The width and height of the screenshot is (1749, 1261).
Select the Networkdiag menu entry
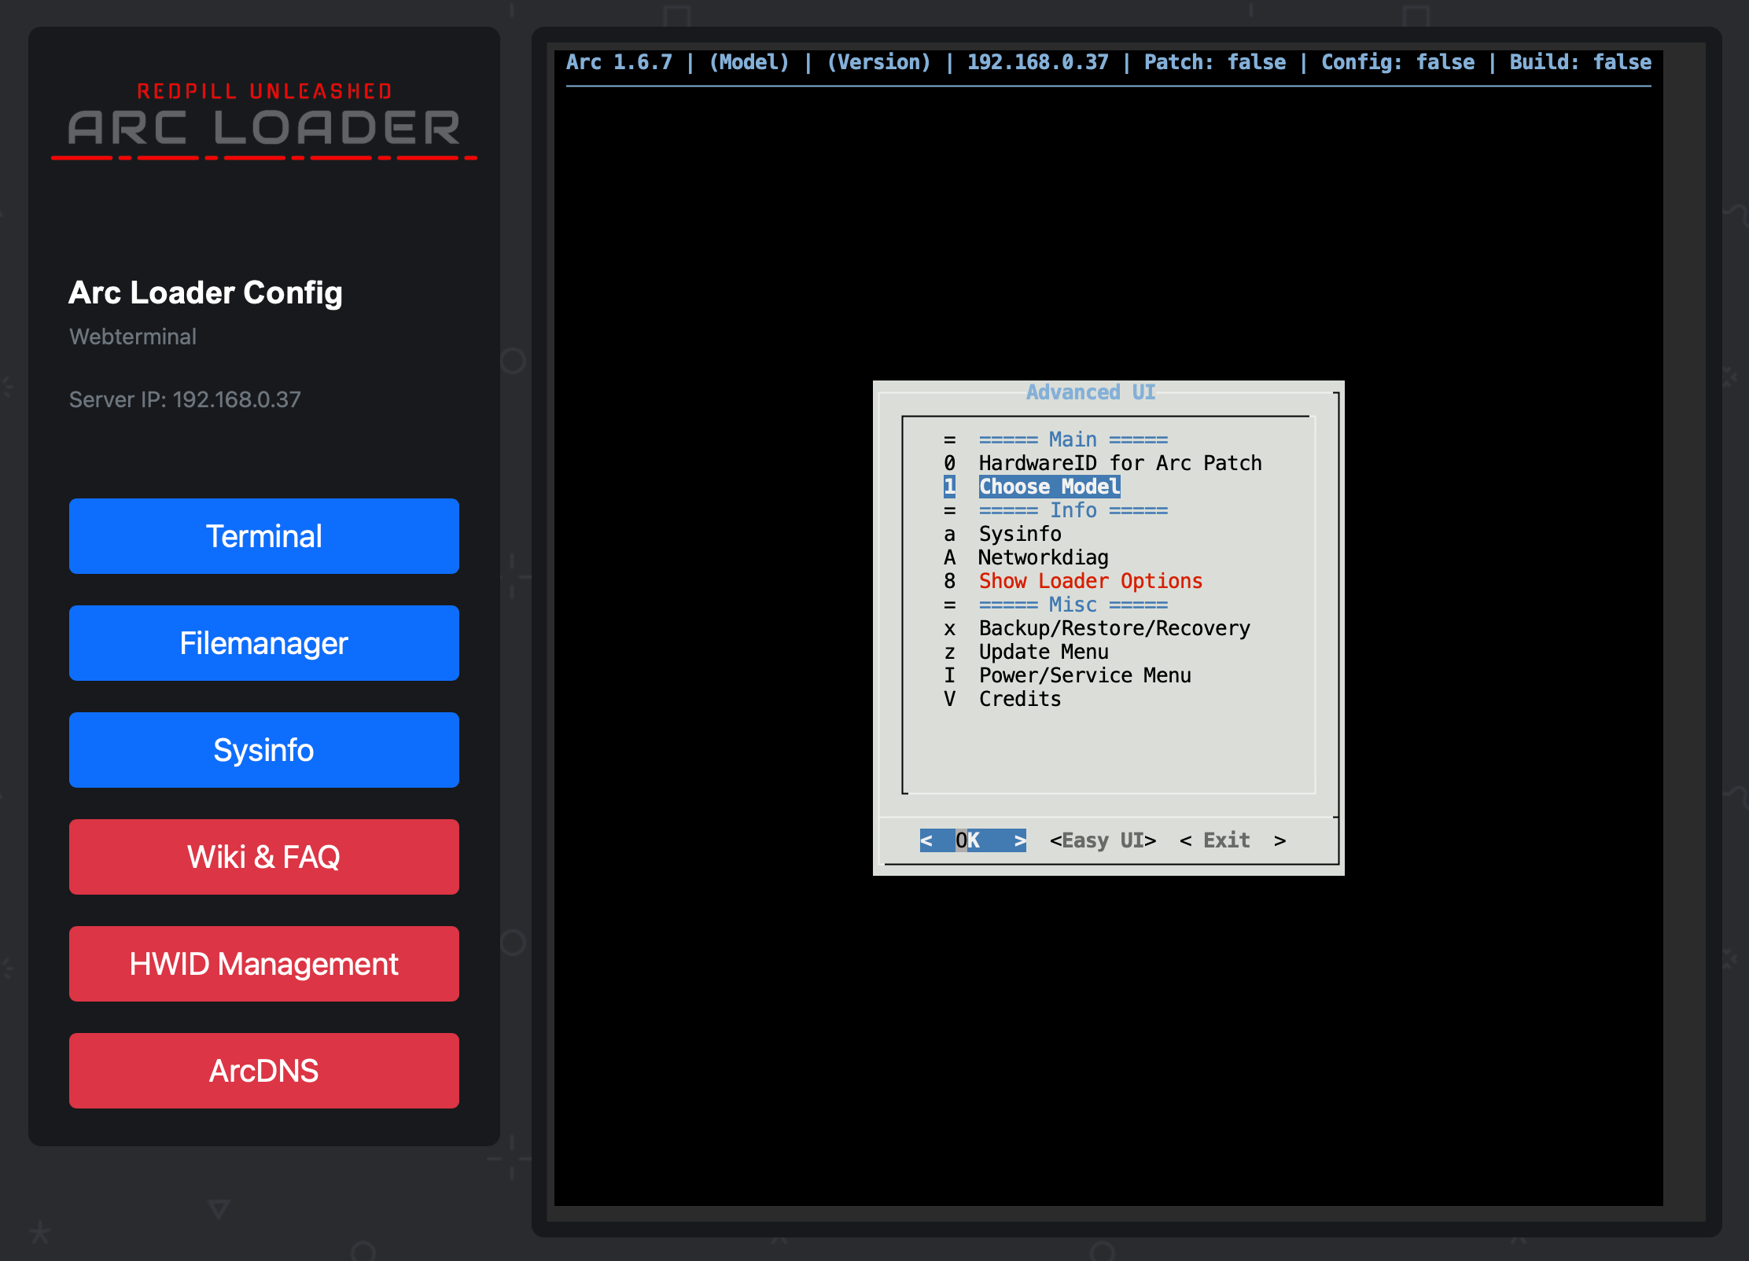tap(1043, 557)
